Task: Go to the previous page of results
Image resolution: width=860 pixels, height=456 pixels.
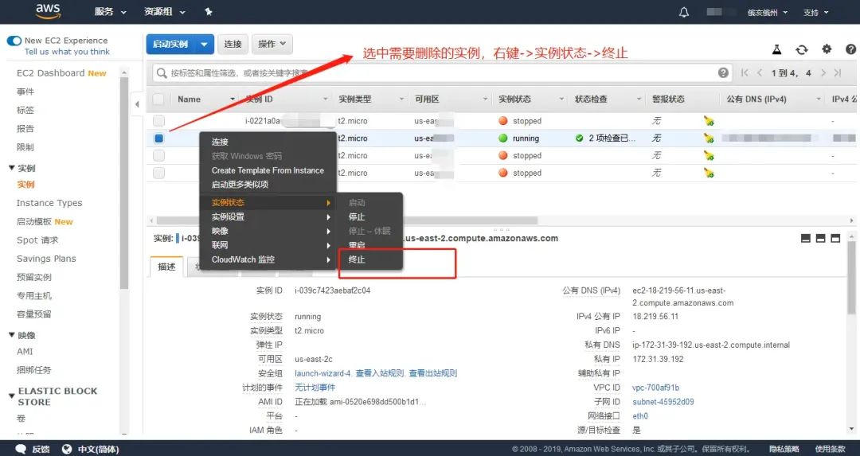Action: pos(760,72)
